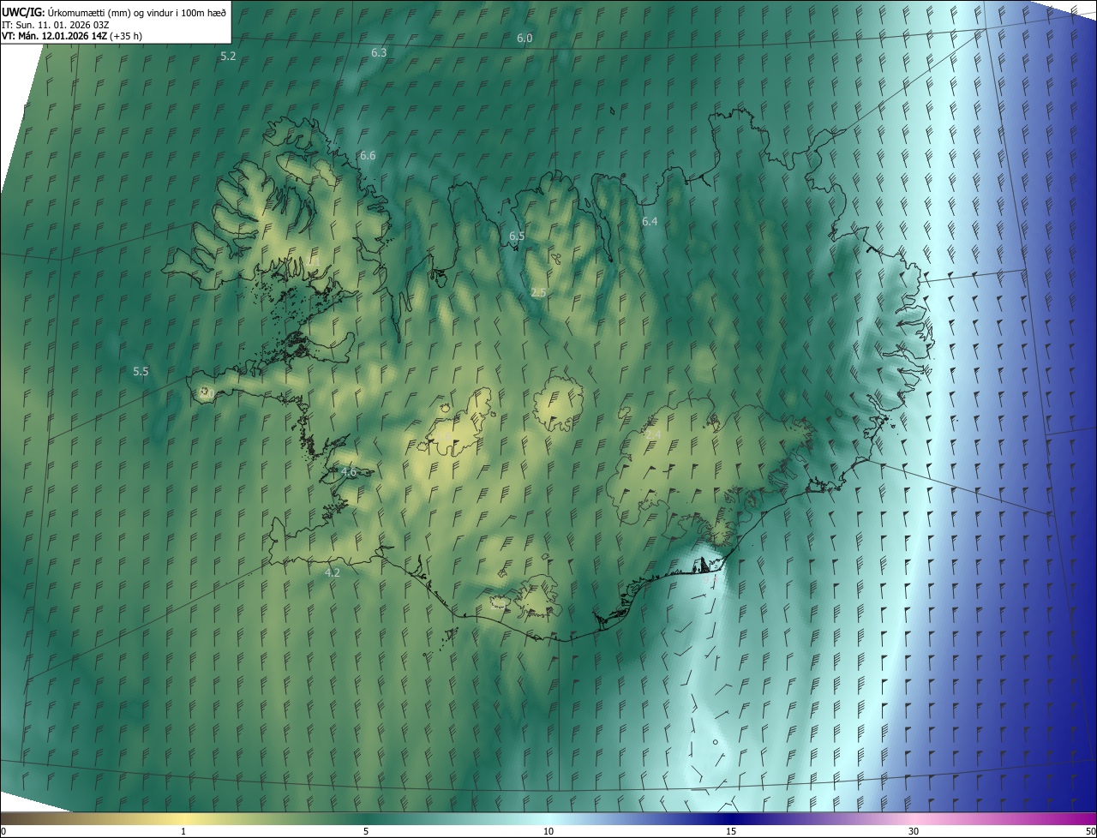Click the map value label '2.5'

(x=538, y=293)
